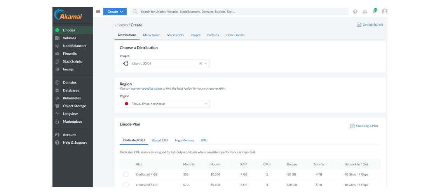
Task: Switch to the Clone Linode tab
Action: coord(235,35)
